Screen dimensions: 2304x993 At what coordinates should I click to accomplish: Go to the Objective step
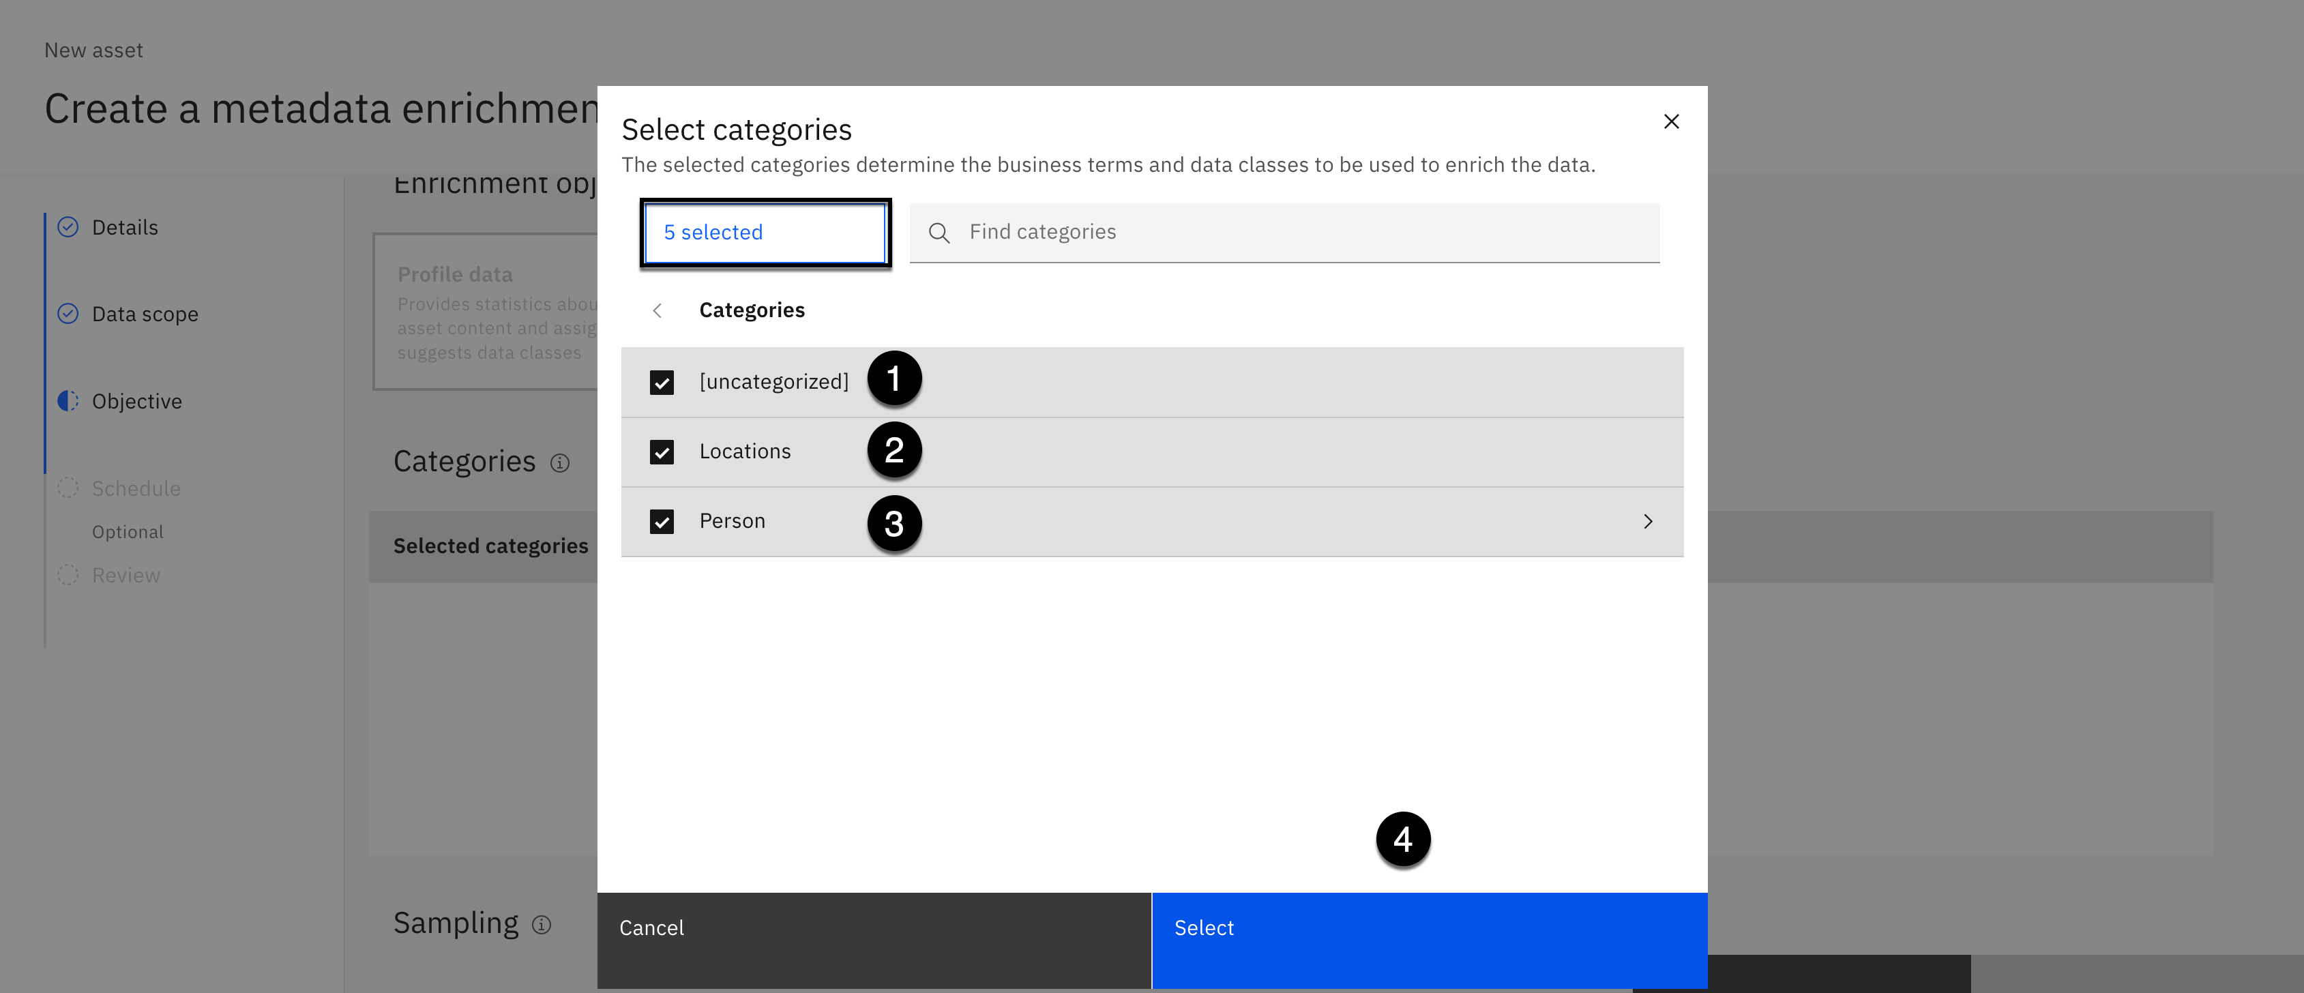pyautogui.click(x=137, y=401)
